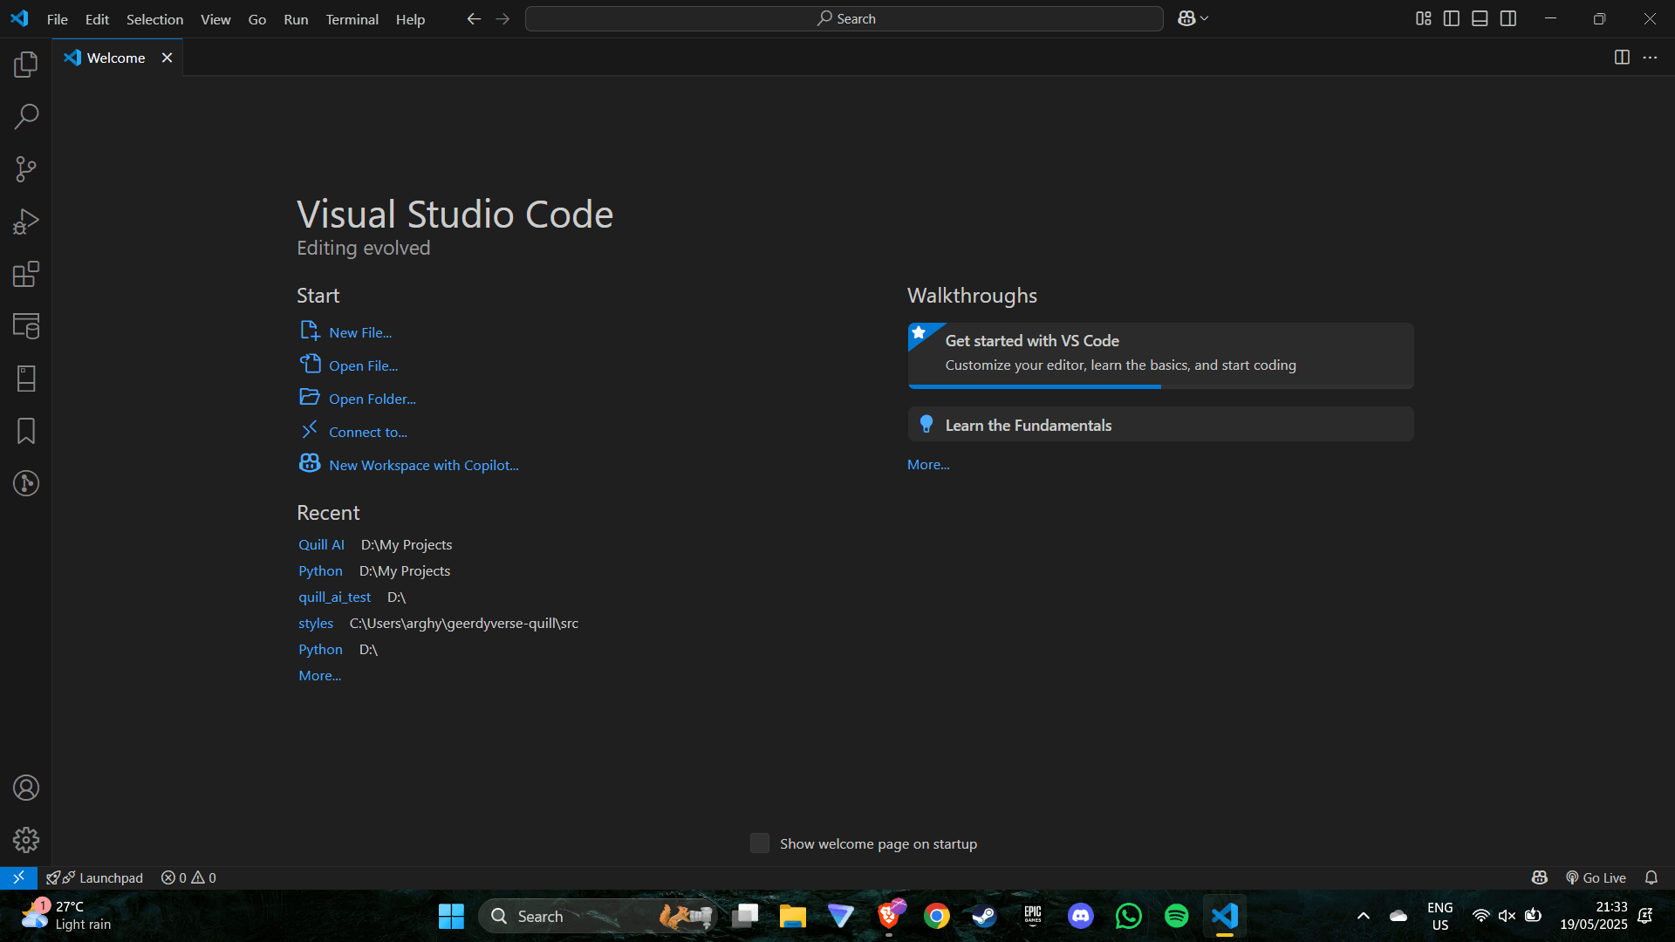Expand the hidden system tray icons chevron
The image size is (1675, 942).
coord(1364,916)
